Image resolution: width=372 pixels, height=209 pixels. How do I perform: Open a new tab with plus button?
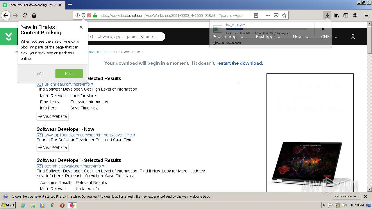70,5
